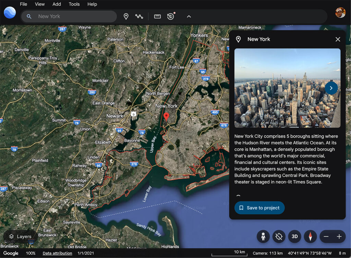Click the Save to project button

coord(259,208)
